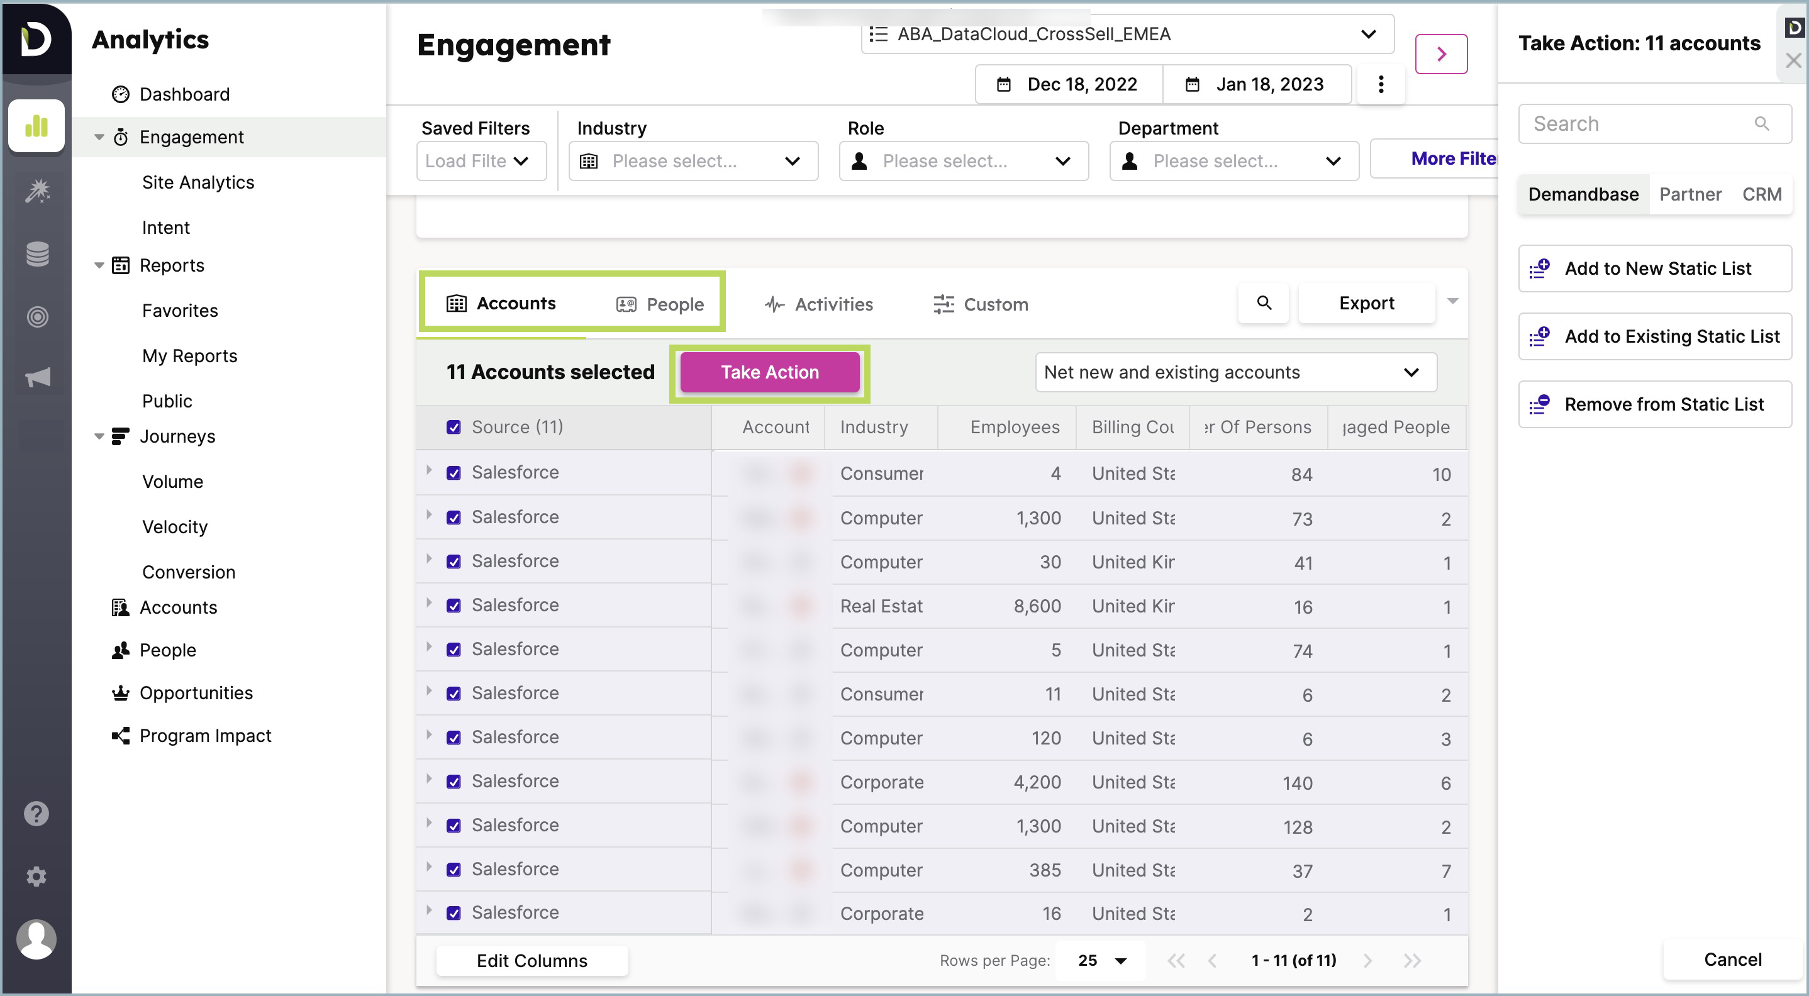This screenshot has height=996, width=1809.
Task: Click Cancel in Take Action panel
Action: (1732, 959)
